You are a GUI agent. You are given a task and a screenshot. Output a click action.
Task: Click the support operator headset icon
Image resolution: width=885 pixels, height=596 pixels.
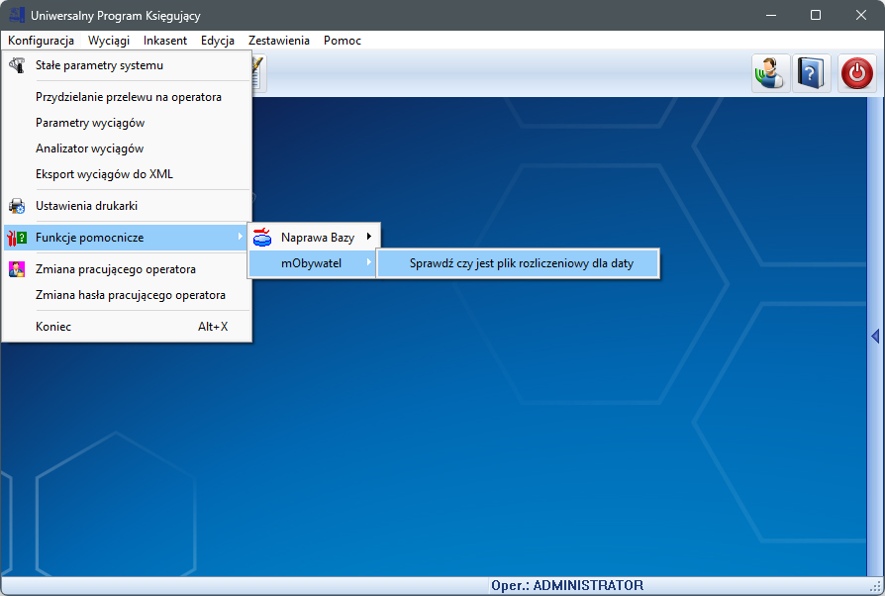(770, 73)
